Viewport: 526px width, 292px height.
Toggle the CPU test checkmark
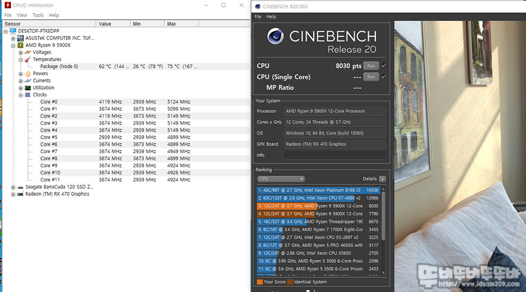[384, 66]
